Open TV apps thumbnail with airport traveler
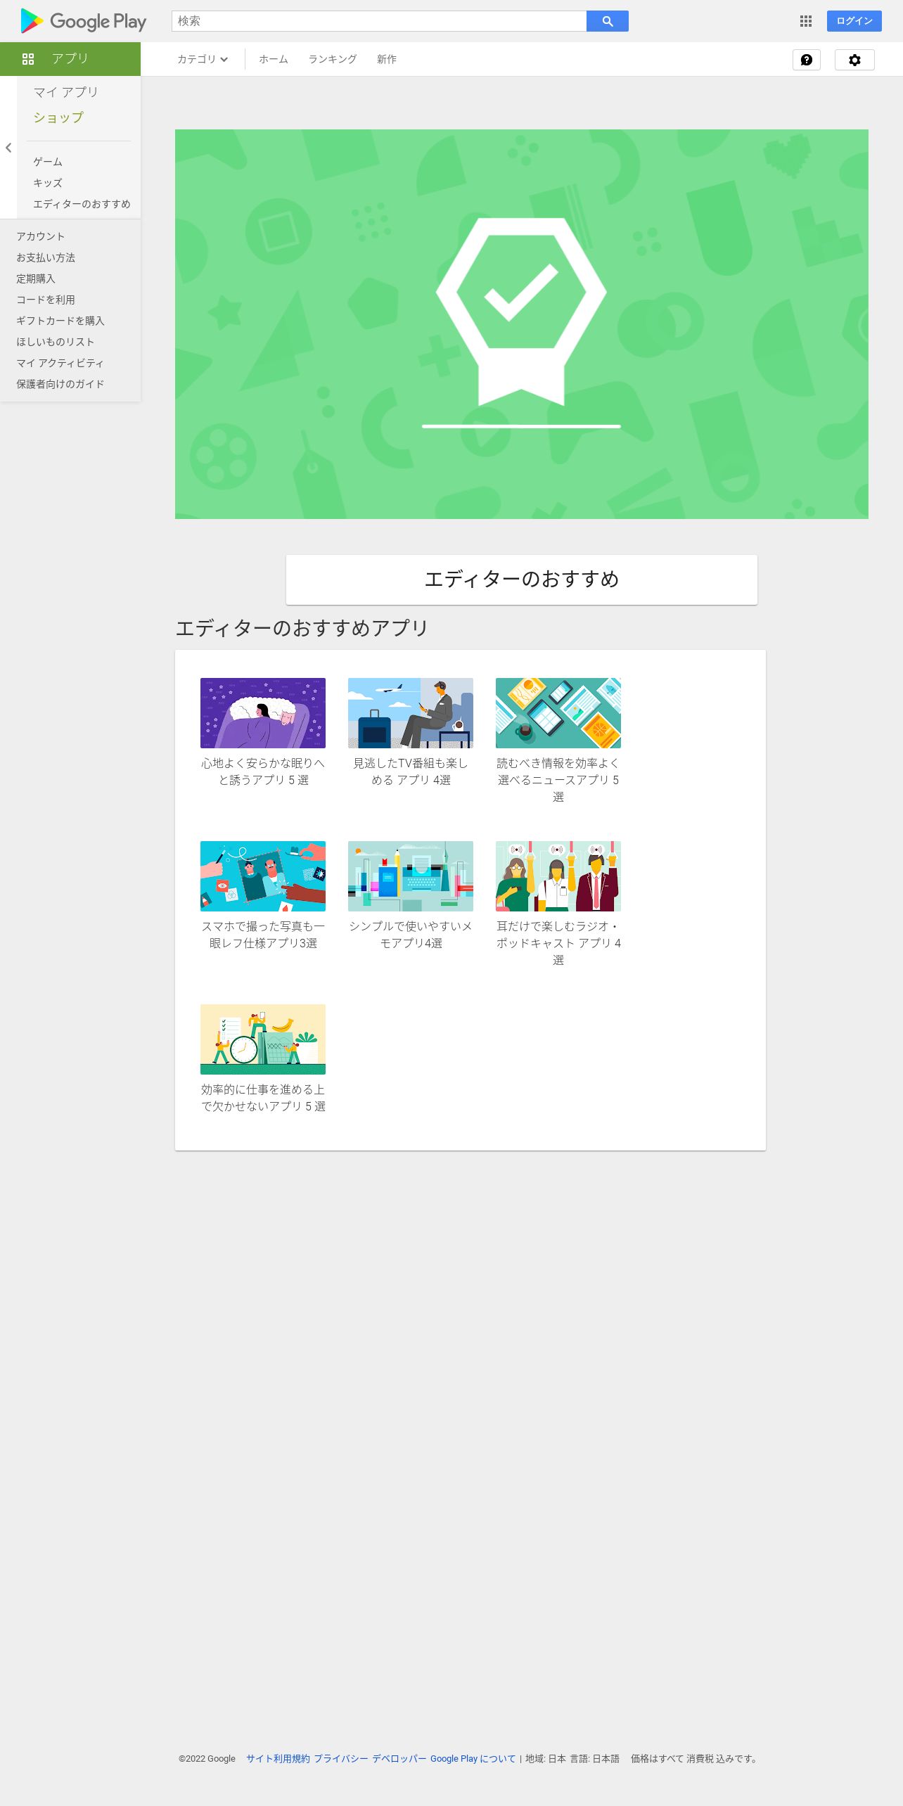The height and width of the screenshot is (1806, 903). coord(411,713)
